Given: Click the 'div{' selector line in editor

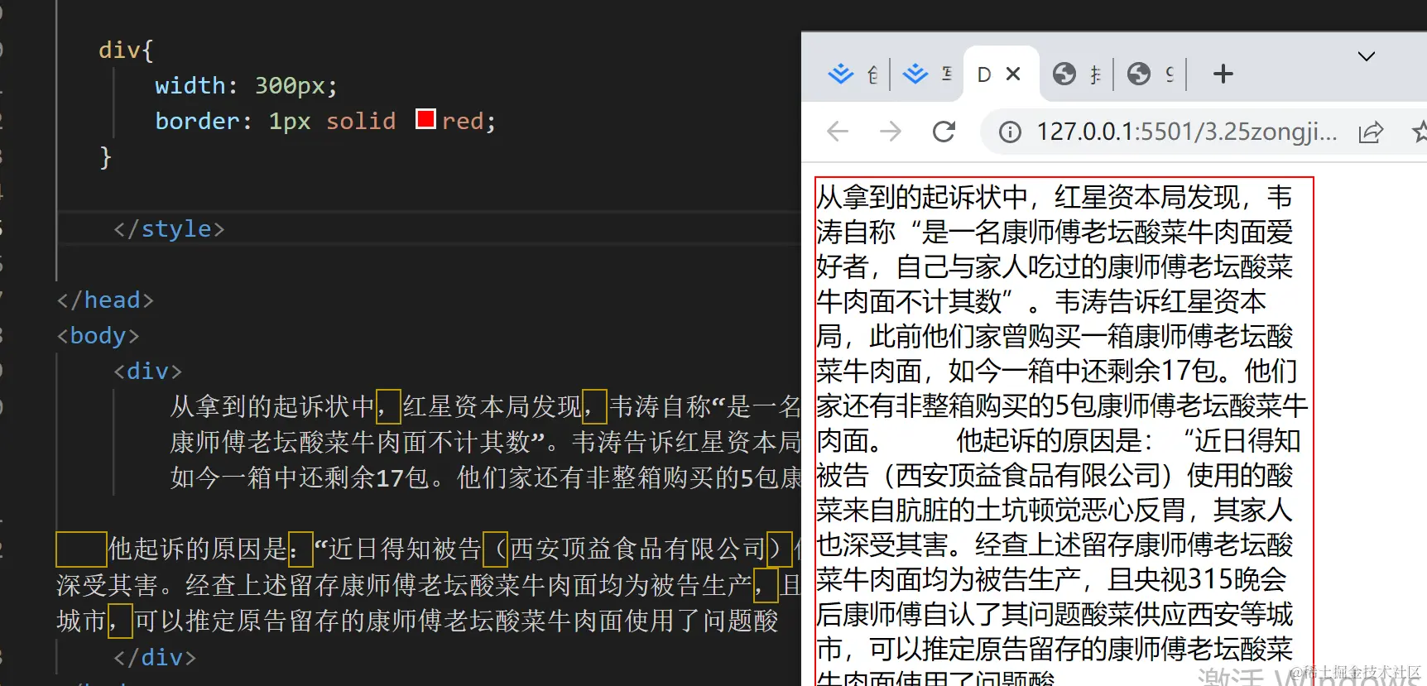Looking at the screenshot, I should [x=126, y=50].
